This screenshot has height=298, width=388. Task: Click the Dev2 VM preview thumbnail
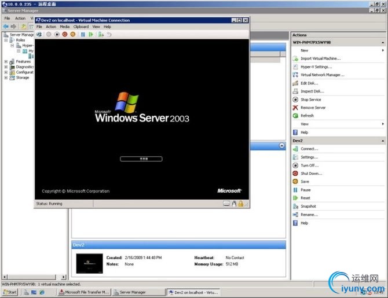[89, 263]
